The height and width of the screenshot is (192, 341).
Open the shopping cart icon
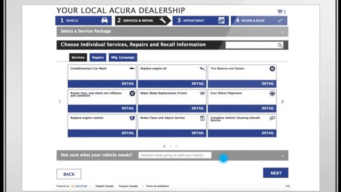279,12
